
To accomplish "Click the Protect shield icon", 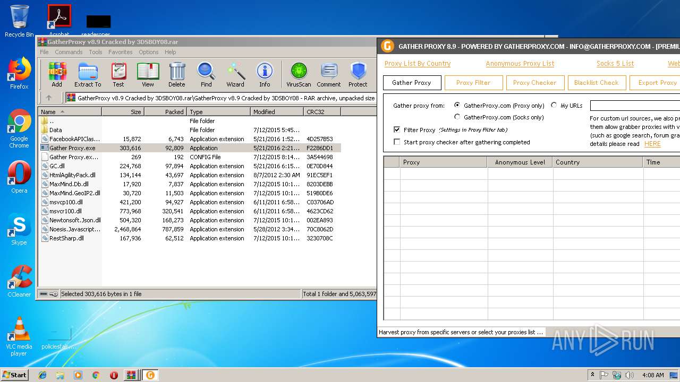I will coord(358,75).
